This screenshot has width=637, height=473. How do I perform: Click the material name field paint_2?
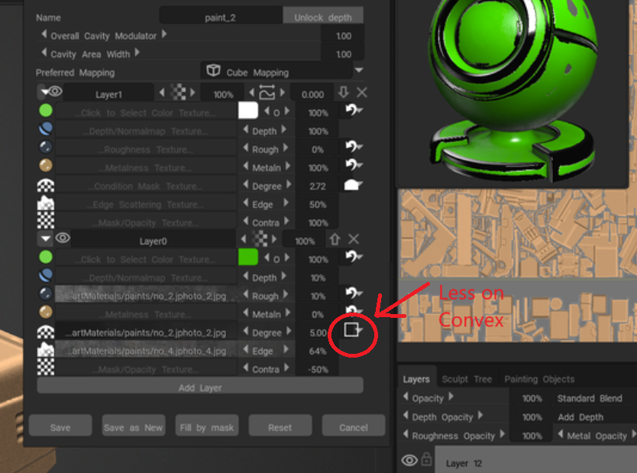220,17
